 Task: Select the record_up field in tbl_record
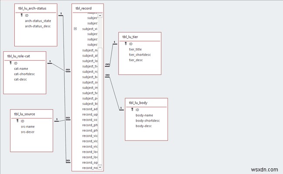[90, 115]
